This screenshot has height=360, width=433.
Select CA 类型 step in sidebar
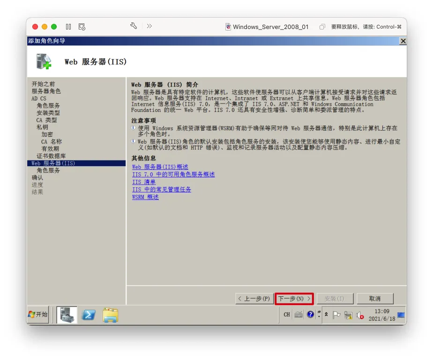click(x=47, y=120)
